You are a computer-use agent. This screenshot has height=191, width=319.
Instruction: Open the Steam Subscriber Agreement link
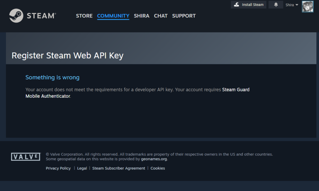(119, 168)
